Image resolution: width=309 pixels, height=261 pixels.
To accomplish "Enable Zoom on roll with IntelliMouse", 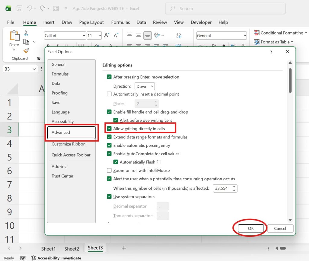I will 109,170.
